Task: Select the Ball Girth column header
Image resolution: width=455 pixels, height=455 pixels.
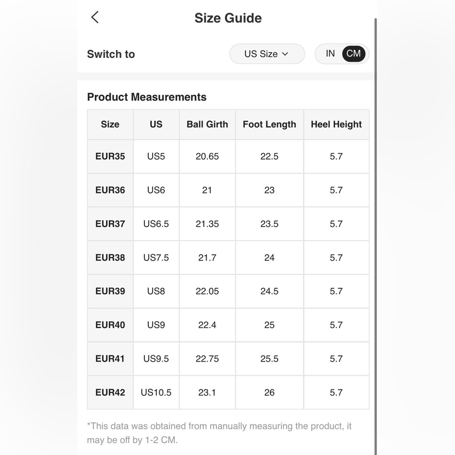Action: [x=207, y=125]
